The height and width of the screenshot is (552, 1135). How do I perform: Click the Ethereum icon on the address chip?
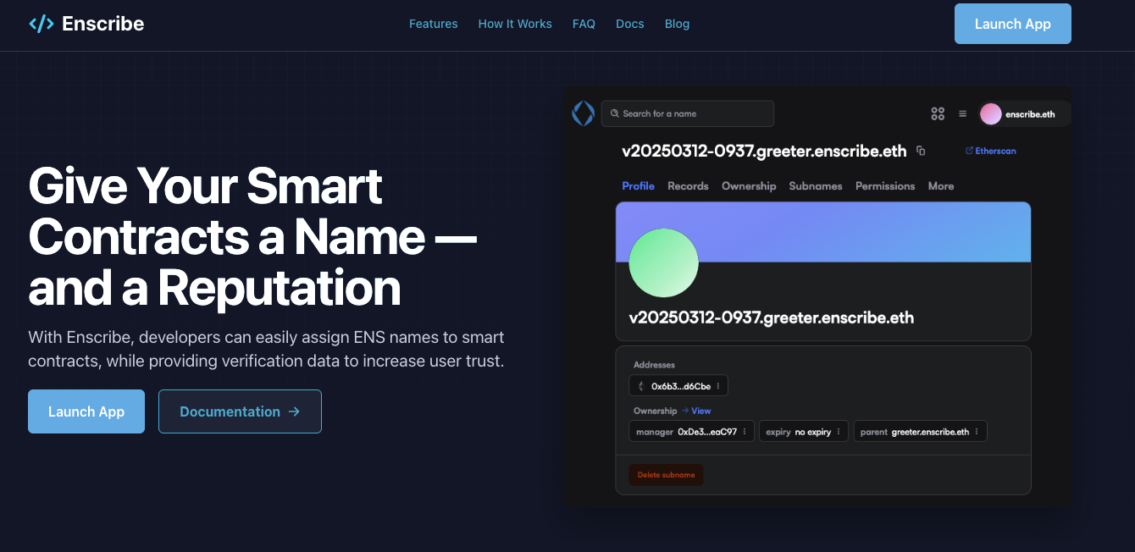point(640,386)
